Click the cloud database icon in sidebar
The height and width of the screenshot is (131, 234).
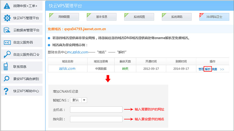tap(7, 30)
